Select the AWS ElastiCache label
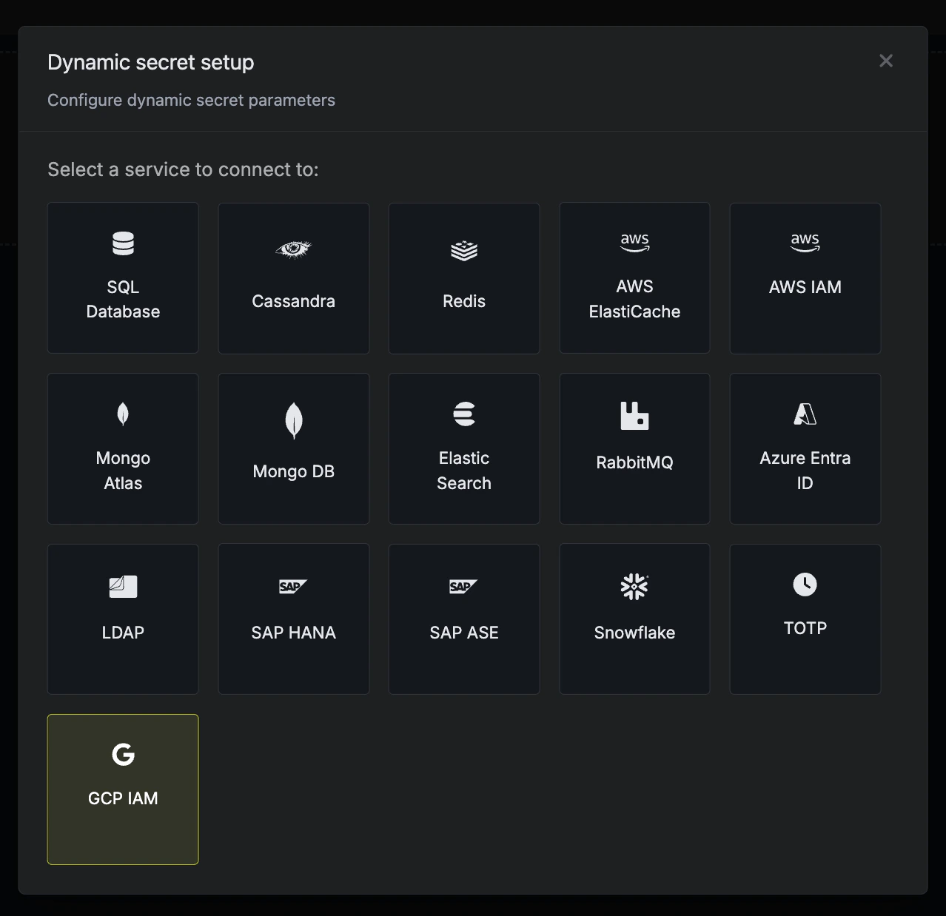This screenshot has height=916, width=946. [x=634, y=299]
